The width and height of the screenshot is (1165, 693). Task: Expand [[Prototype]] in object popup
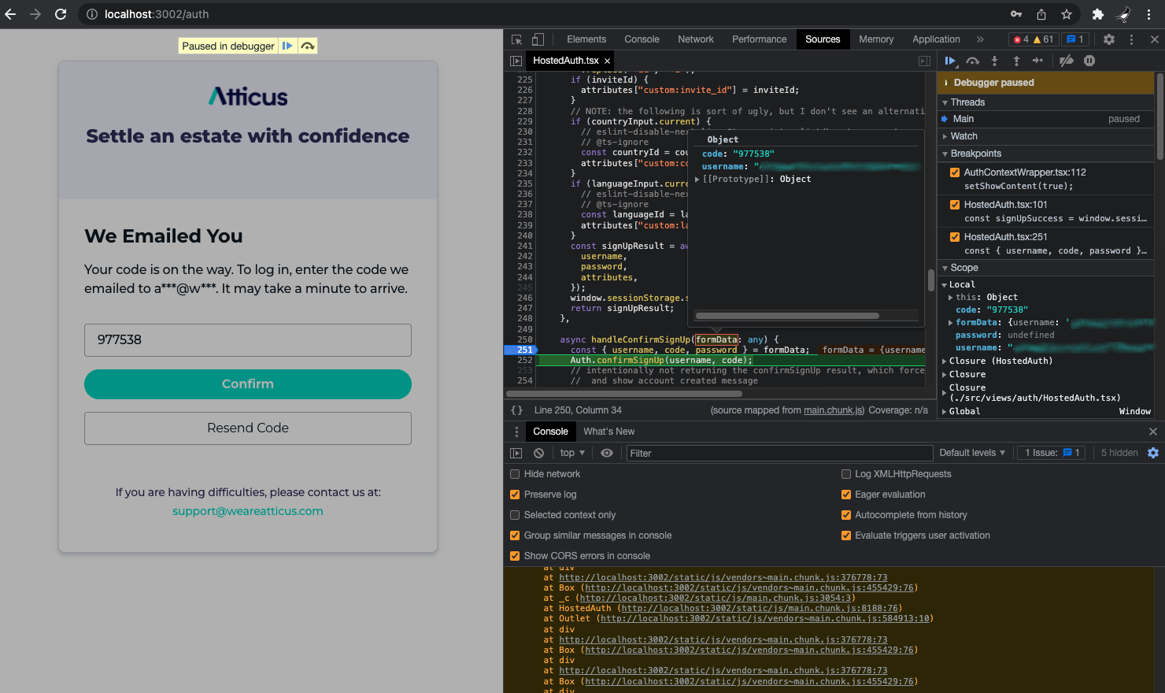(697, 180)
